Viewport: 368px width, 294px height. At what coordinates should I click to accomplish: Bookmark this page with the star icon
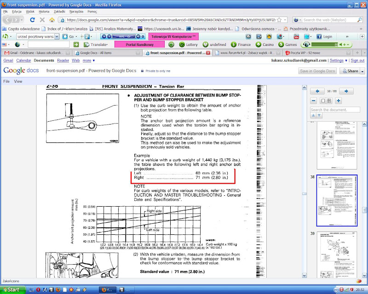pyautogui.click(x=279, y=20)
